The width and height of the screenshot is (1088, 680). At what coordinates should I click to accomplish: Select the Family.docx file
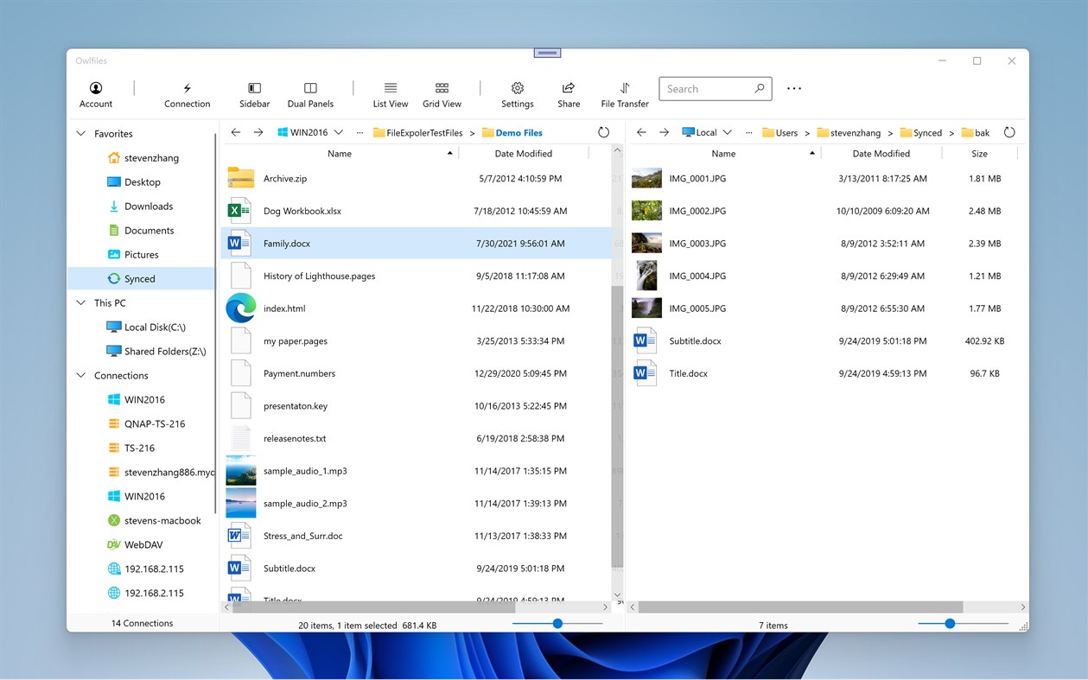tap(285, 243)
